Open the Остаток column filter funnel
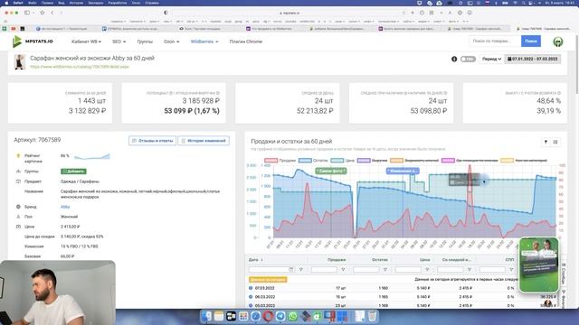Viewport: 579px width, 325px height. 385,270
